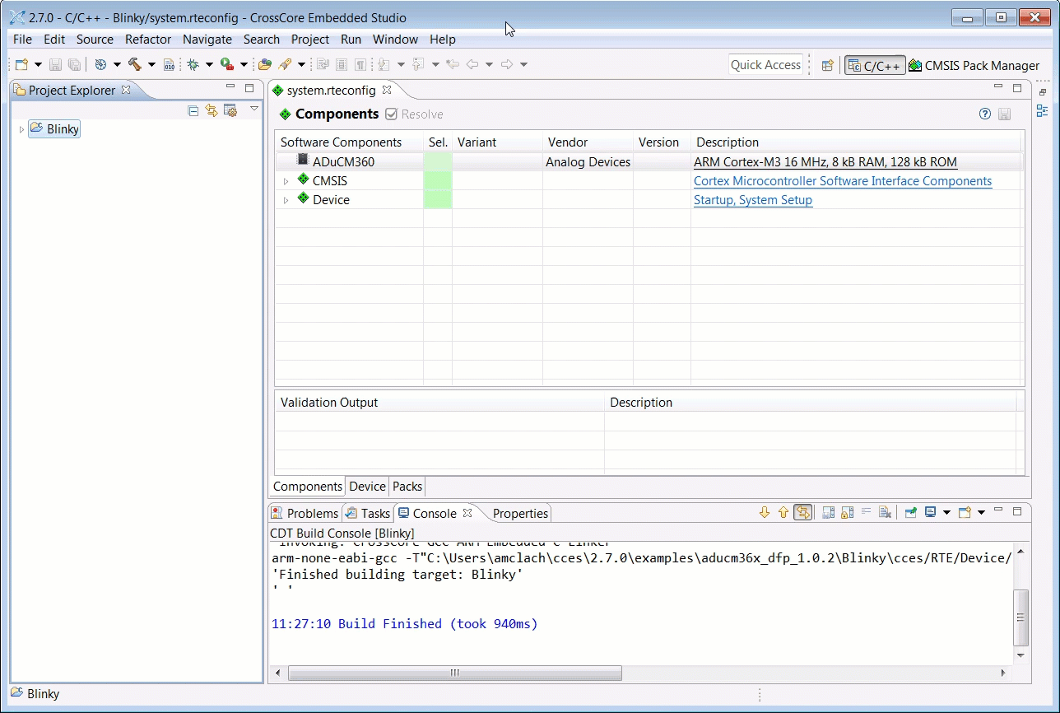1060x713 pixels.
Task: Open the CMSIS Pack Manager perspective
Action: pyautogui.click(x=974, y=65)
